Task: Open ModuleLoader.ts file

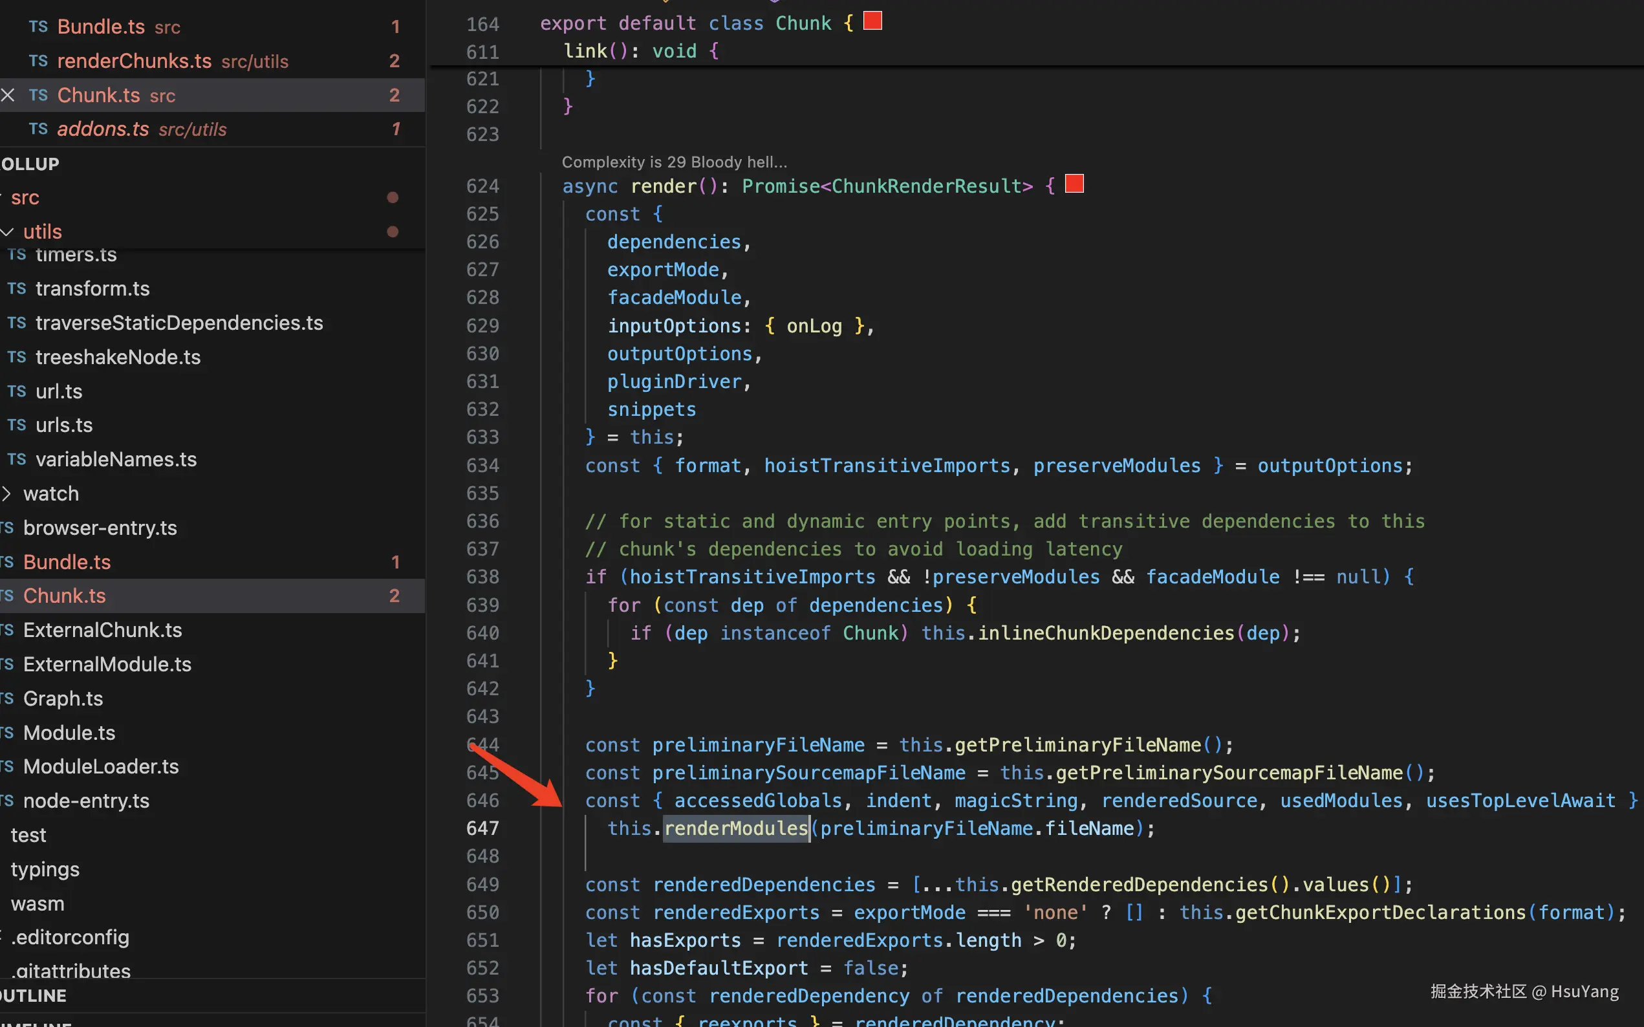Action: (100, 767)
